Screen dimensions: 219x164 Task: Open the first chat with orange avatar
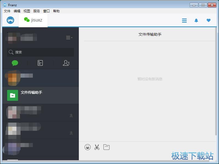pyautogui.click(x=41, y=78)
